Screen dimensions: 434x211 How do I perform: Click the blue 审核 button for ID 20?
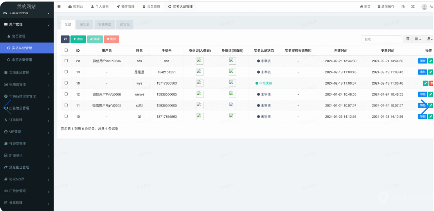coord(422,61)
